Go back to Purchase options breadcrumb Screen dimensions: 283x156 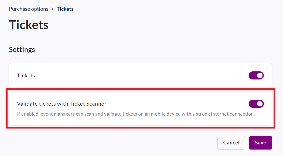coord(29,9)
